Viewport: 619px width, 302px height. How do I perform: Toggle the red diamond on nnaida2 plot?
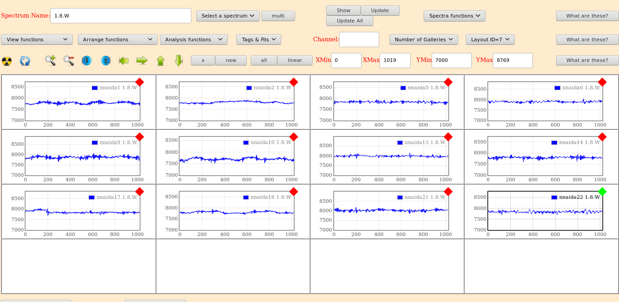(x=294, y=82)
